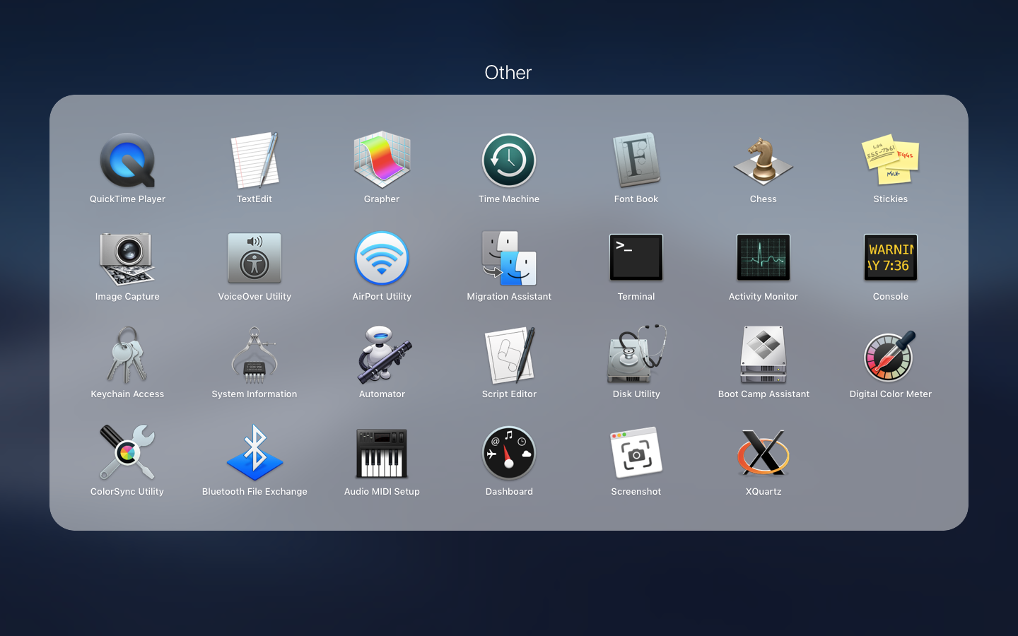Screen dimensions: 1018x636
Task: Click the "Keychain Access" label text
Action: (x=127, y=394)
